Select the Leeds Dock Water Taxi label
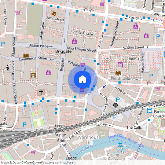 point(126,140)
